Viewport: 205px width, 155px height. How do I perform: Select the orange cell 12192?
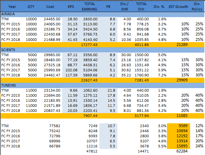[x=182, y=136]
